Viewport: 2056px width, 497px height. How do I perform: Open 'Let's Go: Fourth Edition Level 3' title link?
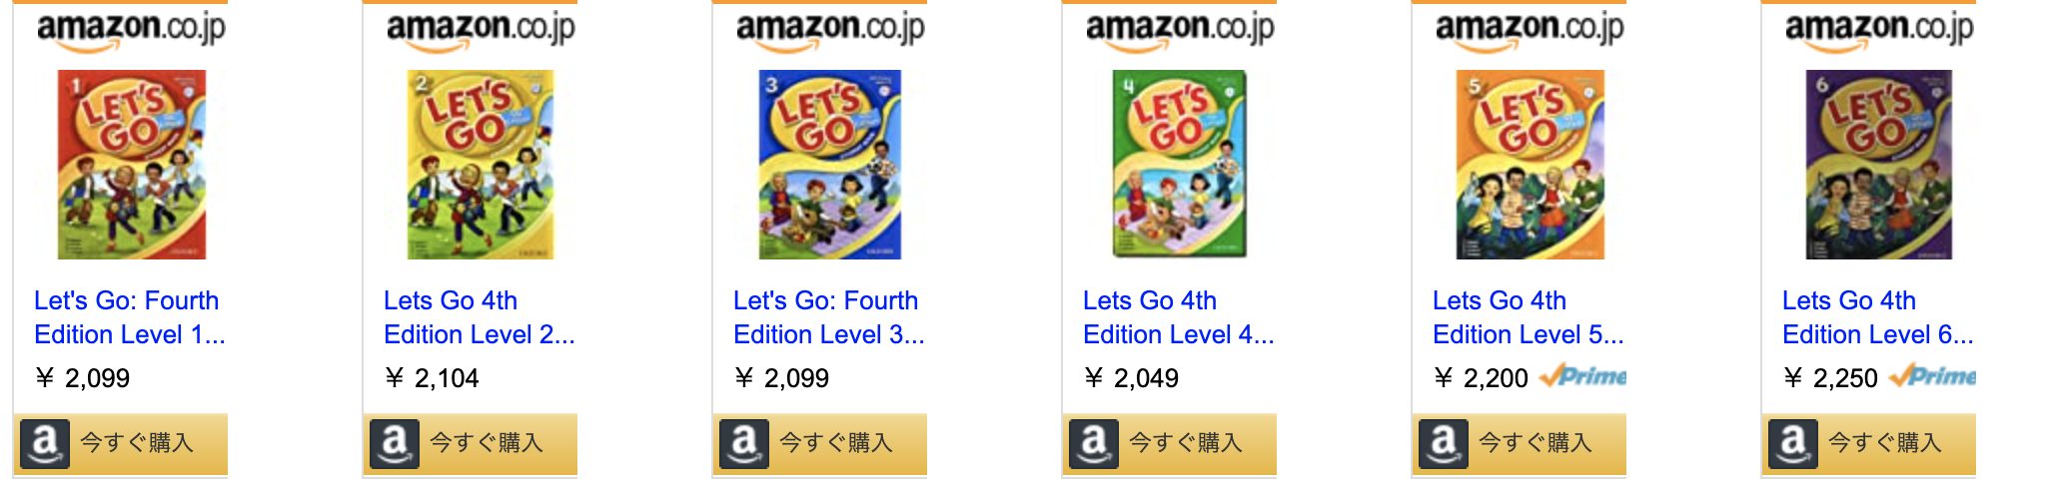tap(827, 317)
